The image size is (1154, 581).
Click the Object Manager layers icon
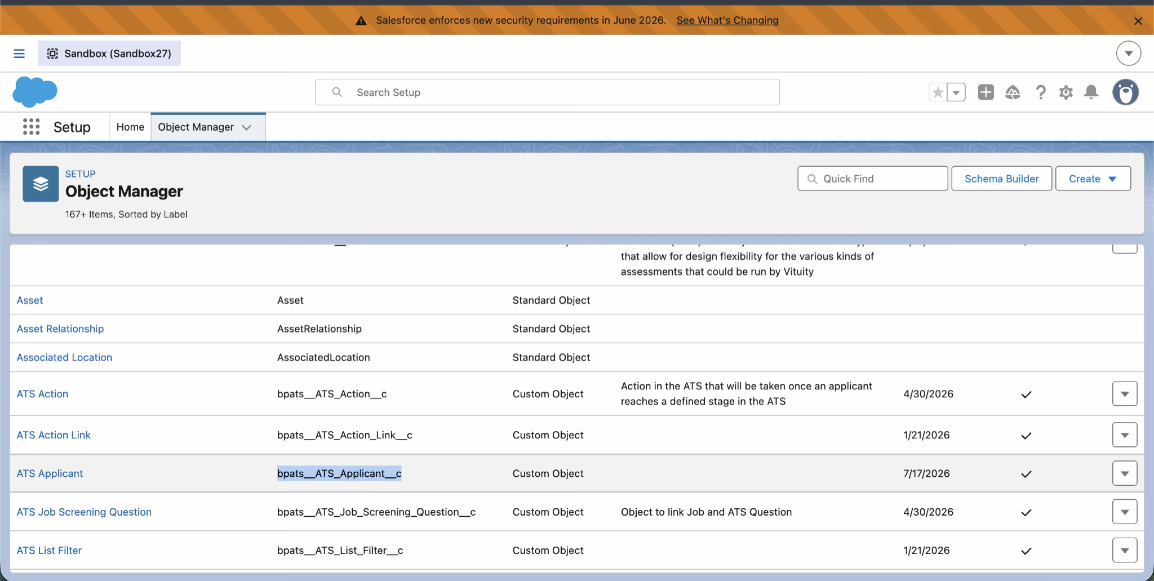click(x=41, y=184)
